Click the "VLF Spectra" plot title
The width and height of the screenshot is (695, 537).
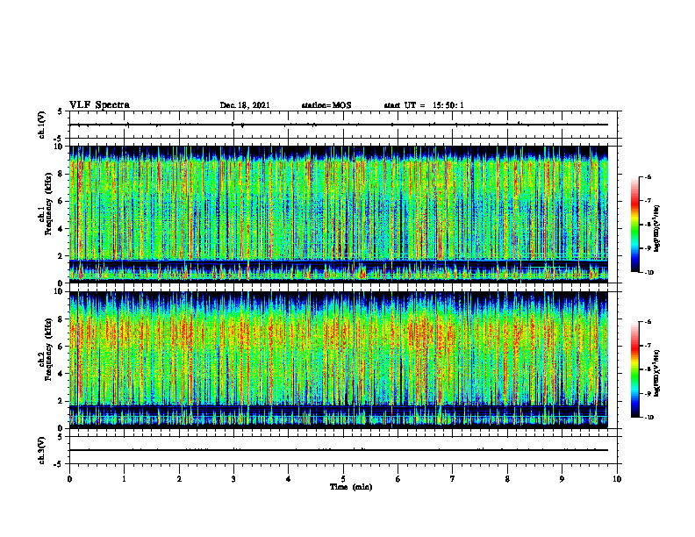(99, 104)
